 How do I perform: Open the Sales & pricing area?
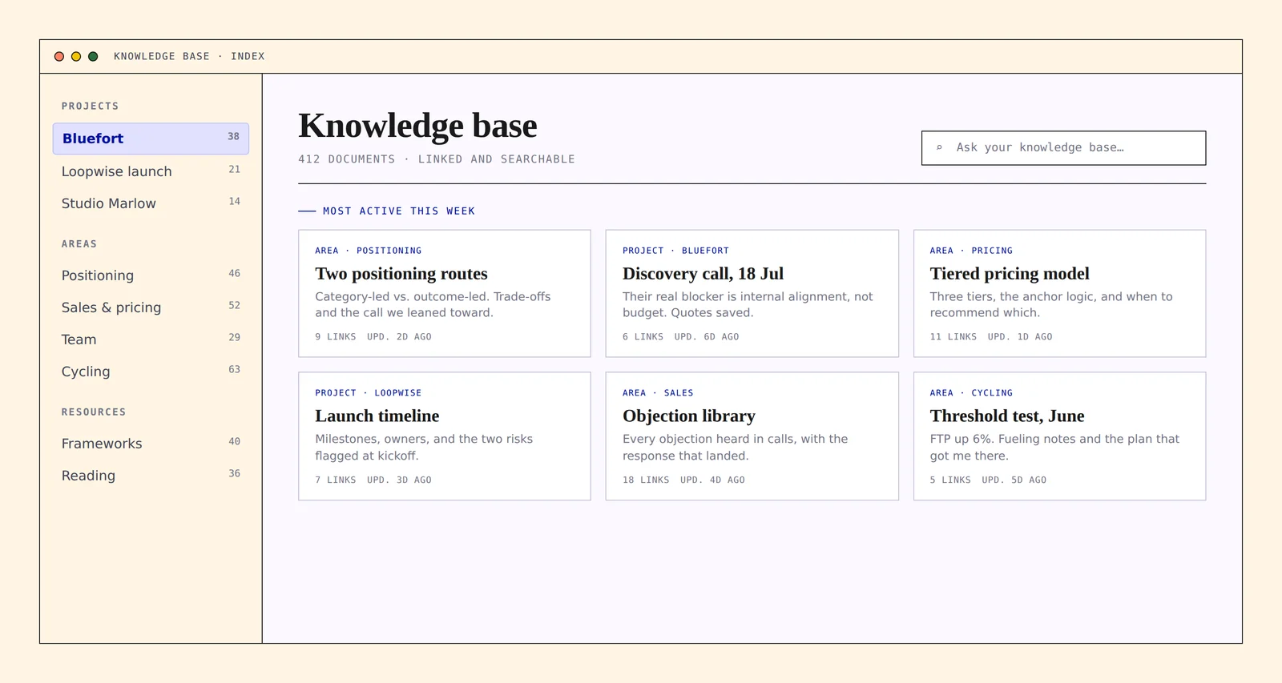click(151, 307)
